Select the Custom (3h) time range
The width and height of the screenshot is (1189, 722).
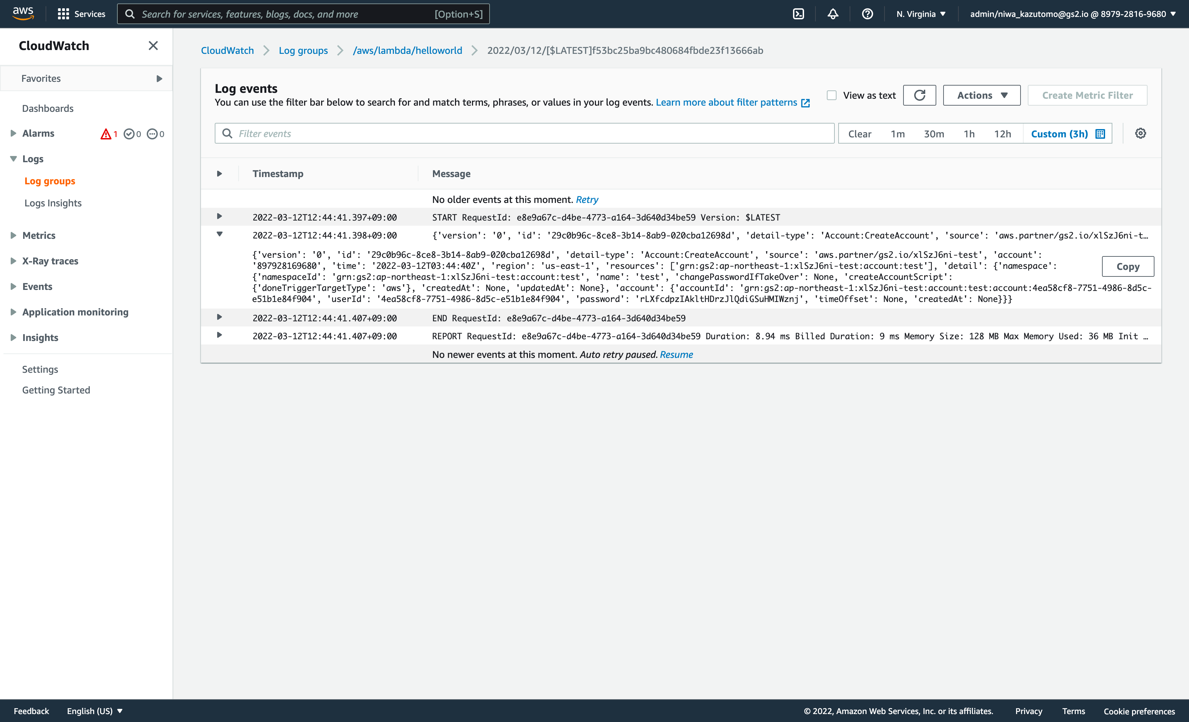(1067, 134)
